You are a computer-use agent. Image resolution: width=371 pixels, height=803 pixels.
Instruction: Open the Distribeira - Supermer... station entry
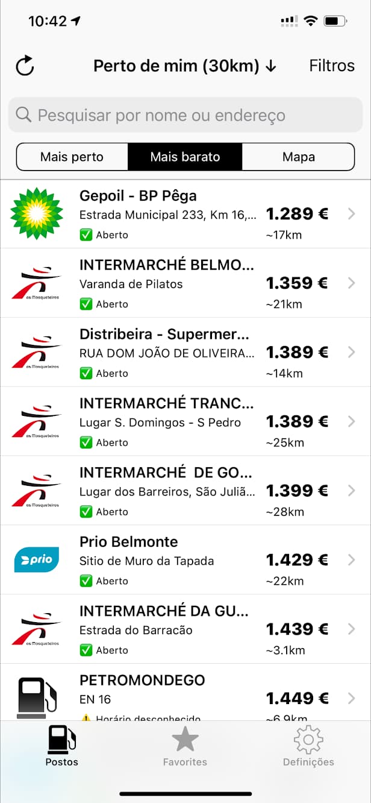pyautogui.click(x=164, y=352)
